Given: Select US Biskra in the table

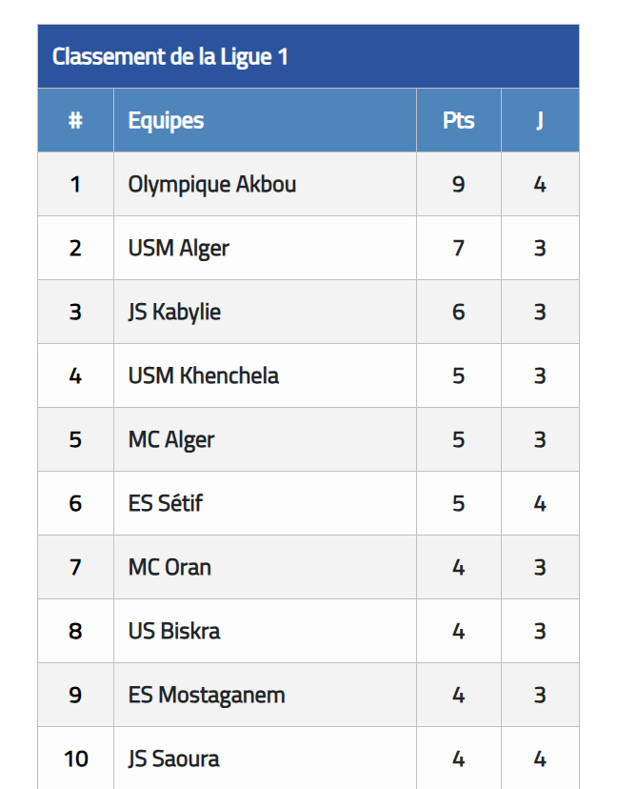Looking at the screenshot, I should (174, 632).
